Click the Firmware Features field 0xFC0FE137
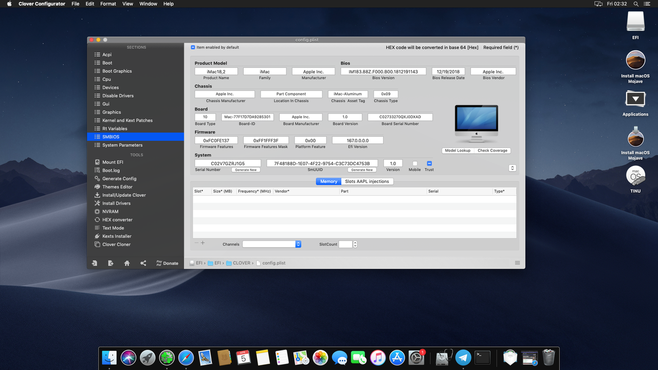This screenshot has width=658, height=370. (x=216, y=140)
